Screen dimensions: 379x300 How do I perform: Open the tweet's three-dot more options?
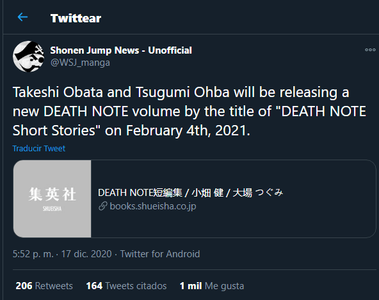(370, 50)
